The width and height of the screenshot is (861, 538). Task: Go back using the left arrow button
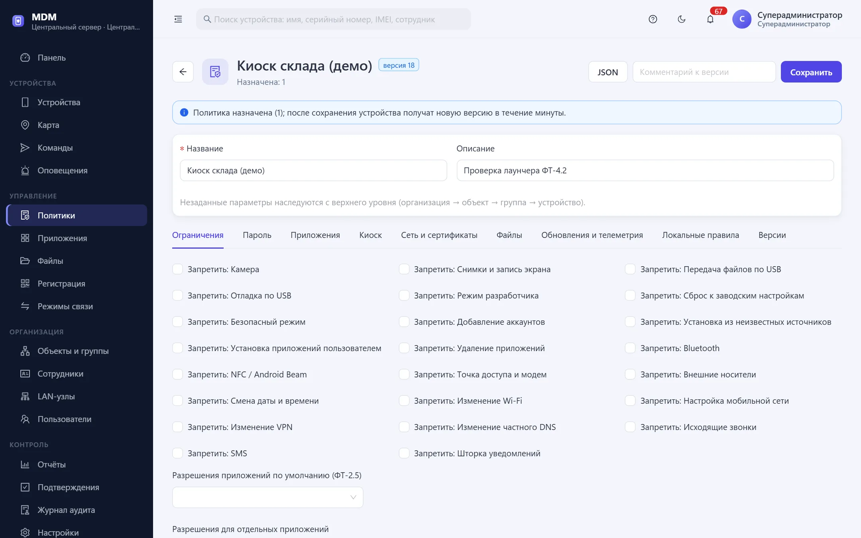click(x=183, y=72)
